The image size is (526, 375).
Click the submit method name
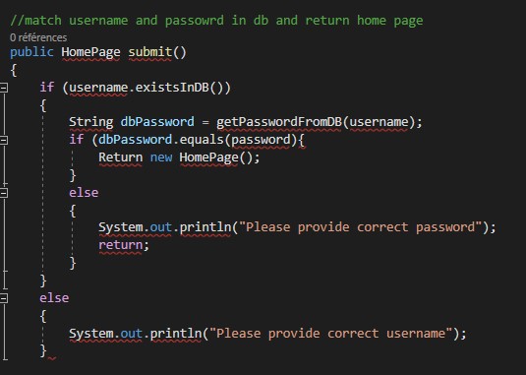[x=150, y=52]
